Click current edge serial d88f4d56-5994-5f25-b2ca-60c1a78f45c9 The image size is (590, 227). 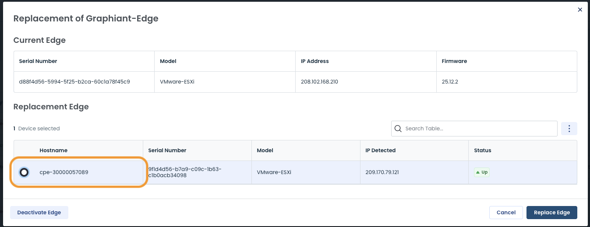click(74, 82)
